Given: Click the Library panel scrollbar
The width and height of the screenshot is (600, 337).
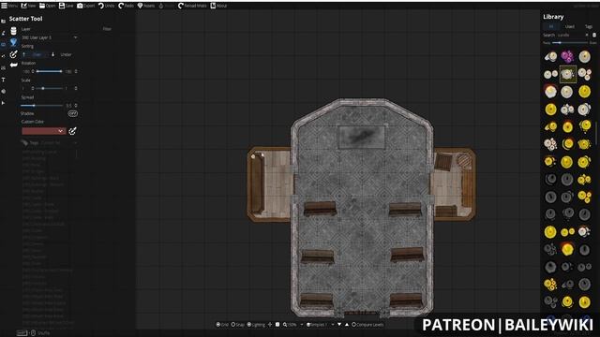Looking at the screenshot, I should (x=596, y=132).
